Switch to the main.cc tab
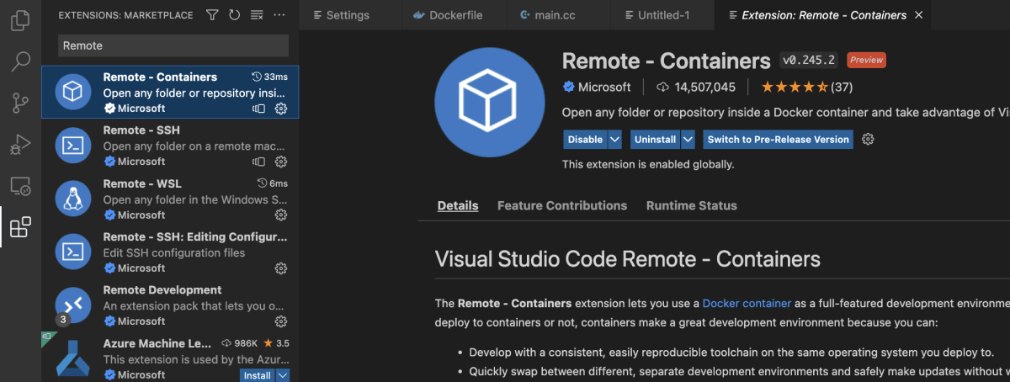The image size is (1010, 382). (x=560, y=15)
